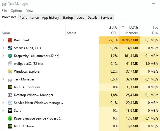Expand the Steam (32 bit) process group

[3, 48]
